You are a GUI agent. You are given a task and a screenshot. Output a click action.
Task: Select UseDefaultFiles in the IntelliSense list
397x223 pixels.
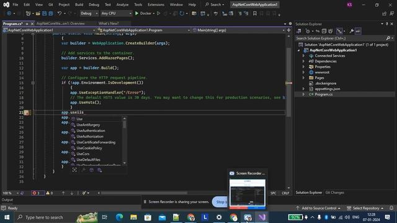click(x=88, y=160)
